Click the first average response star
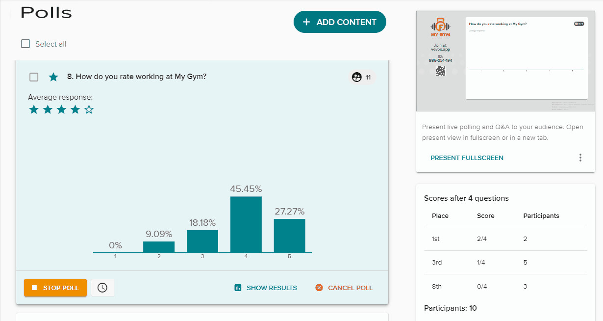 pyautogui.click(x=34, y=109)
